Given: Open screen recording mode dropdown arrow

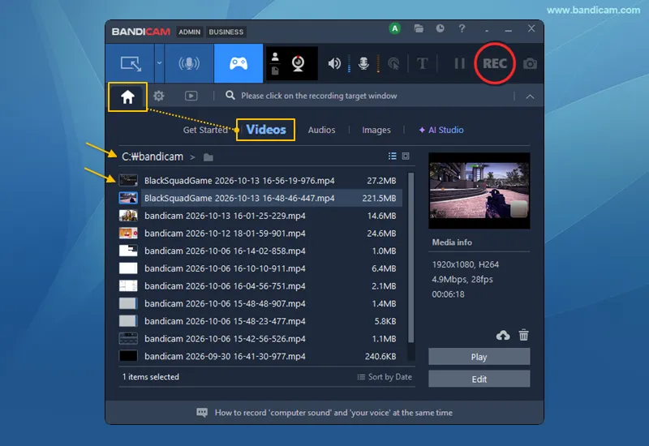Looking at the screenshot, I should pyautogui.click(x=159, y=63).
